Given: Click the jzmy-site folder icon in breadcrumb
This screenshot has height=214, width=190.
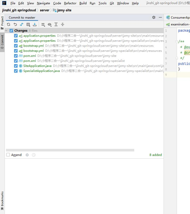Looking at the screenshot, I should [55, 10].
